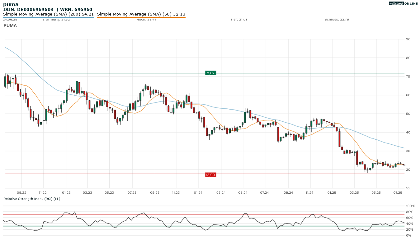Click the ISIN DE0006969603 WKN text
420x244 pixels.
(x=48, y=10)
